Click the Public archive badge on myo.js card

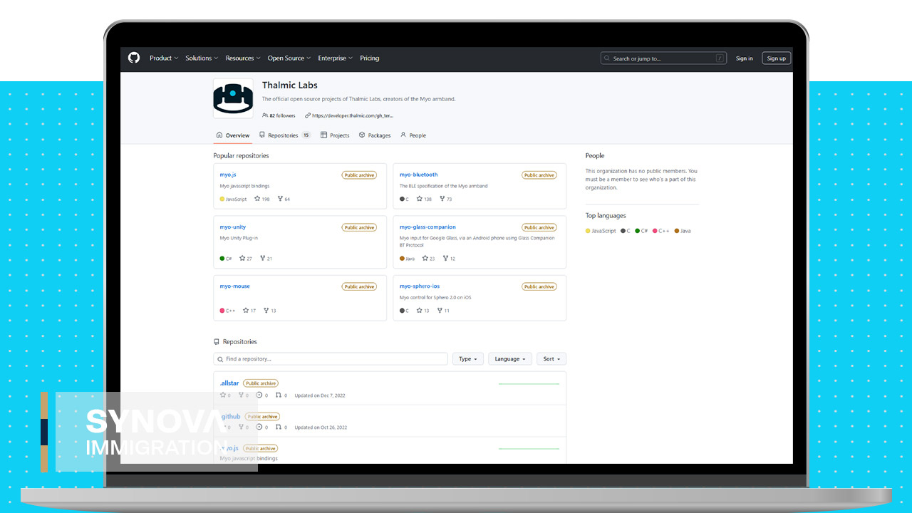coord(359,175)
